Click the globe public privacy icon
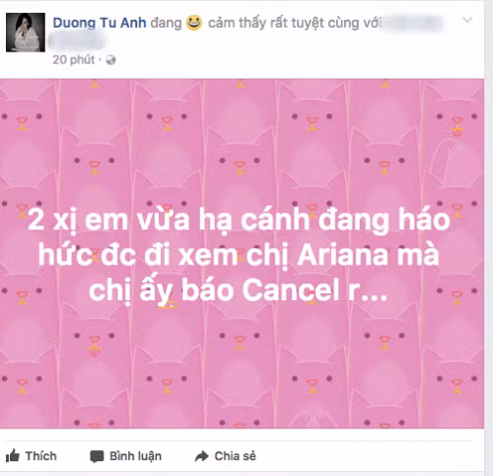493x476 pixels. pos(110,60)
